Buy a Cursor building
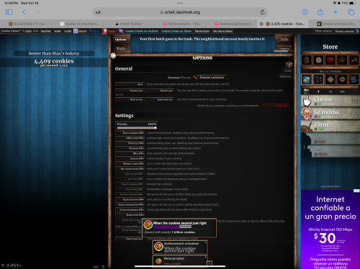The height and width of the screenshot is (269, 360). click(x=330, y=101)
